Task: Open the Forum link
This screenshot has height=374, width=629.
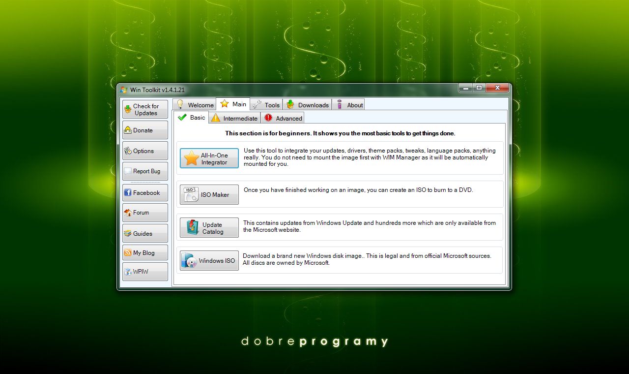Action: click(145, 213)
